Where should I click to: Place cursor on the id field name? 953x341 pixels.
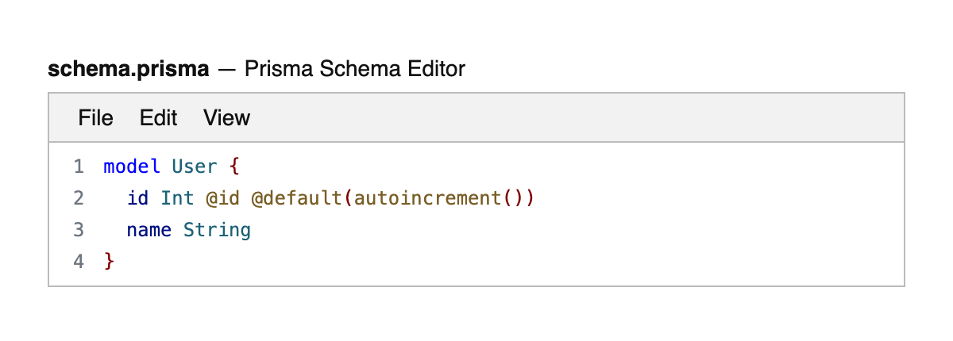point(137,198)
